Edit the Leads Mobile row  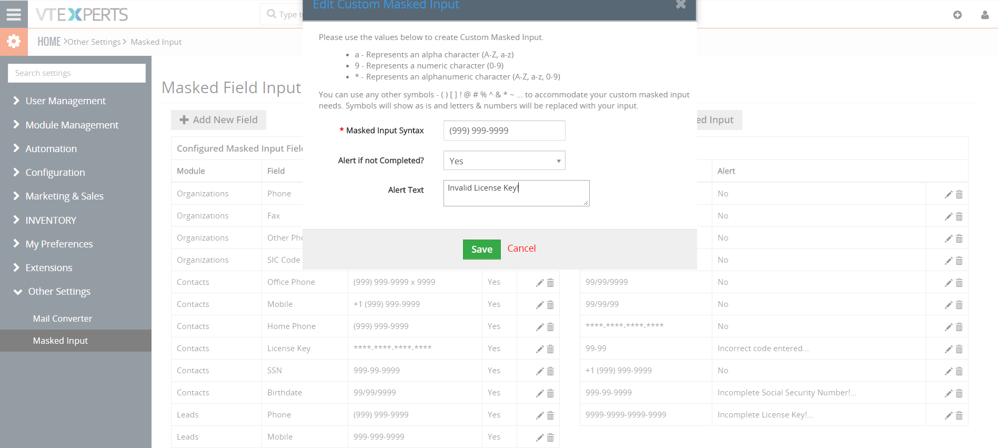pyautogui.click(x=539, y=437)
